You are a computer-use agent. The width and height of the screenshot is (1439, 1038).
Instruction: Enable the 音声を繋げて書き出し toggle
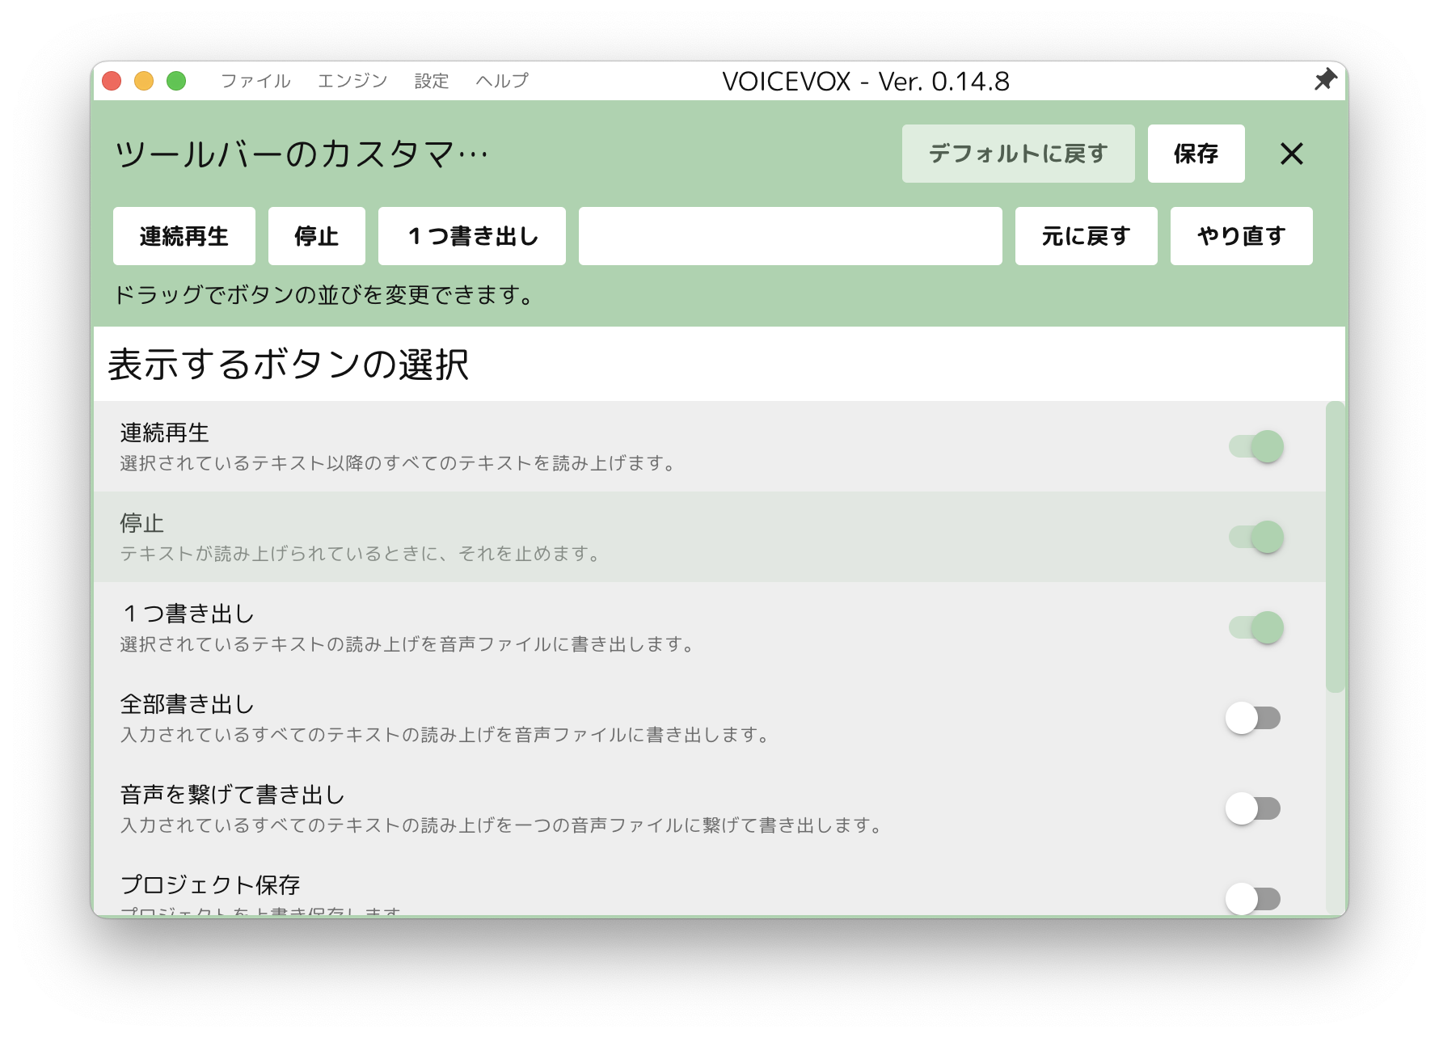1253,808
